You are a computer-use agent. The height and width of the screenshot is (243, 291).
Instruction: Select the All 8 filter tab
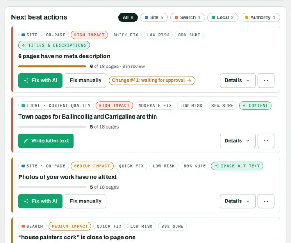(x=128, y=17)
